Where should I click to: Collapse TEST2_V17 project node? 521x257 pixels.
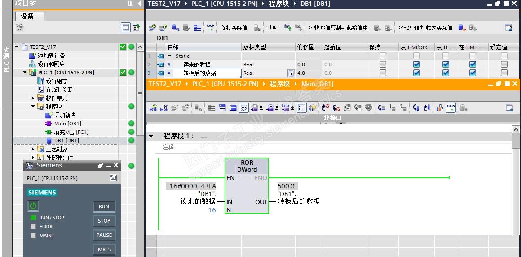click(17, 47)
